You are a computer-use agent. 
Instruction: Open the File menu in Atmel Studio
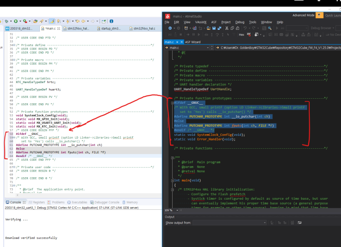coord(167,22)
